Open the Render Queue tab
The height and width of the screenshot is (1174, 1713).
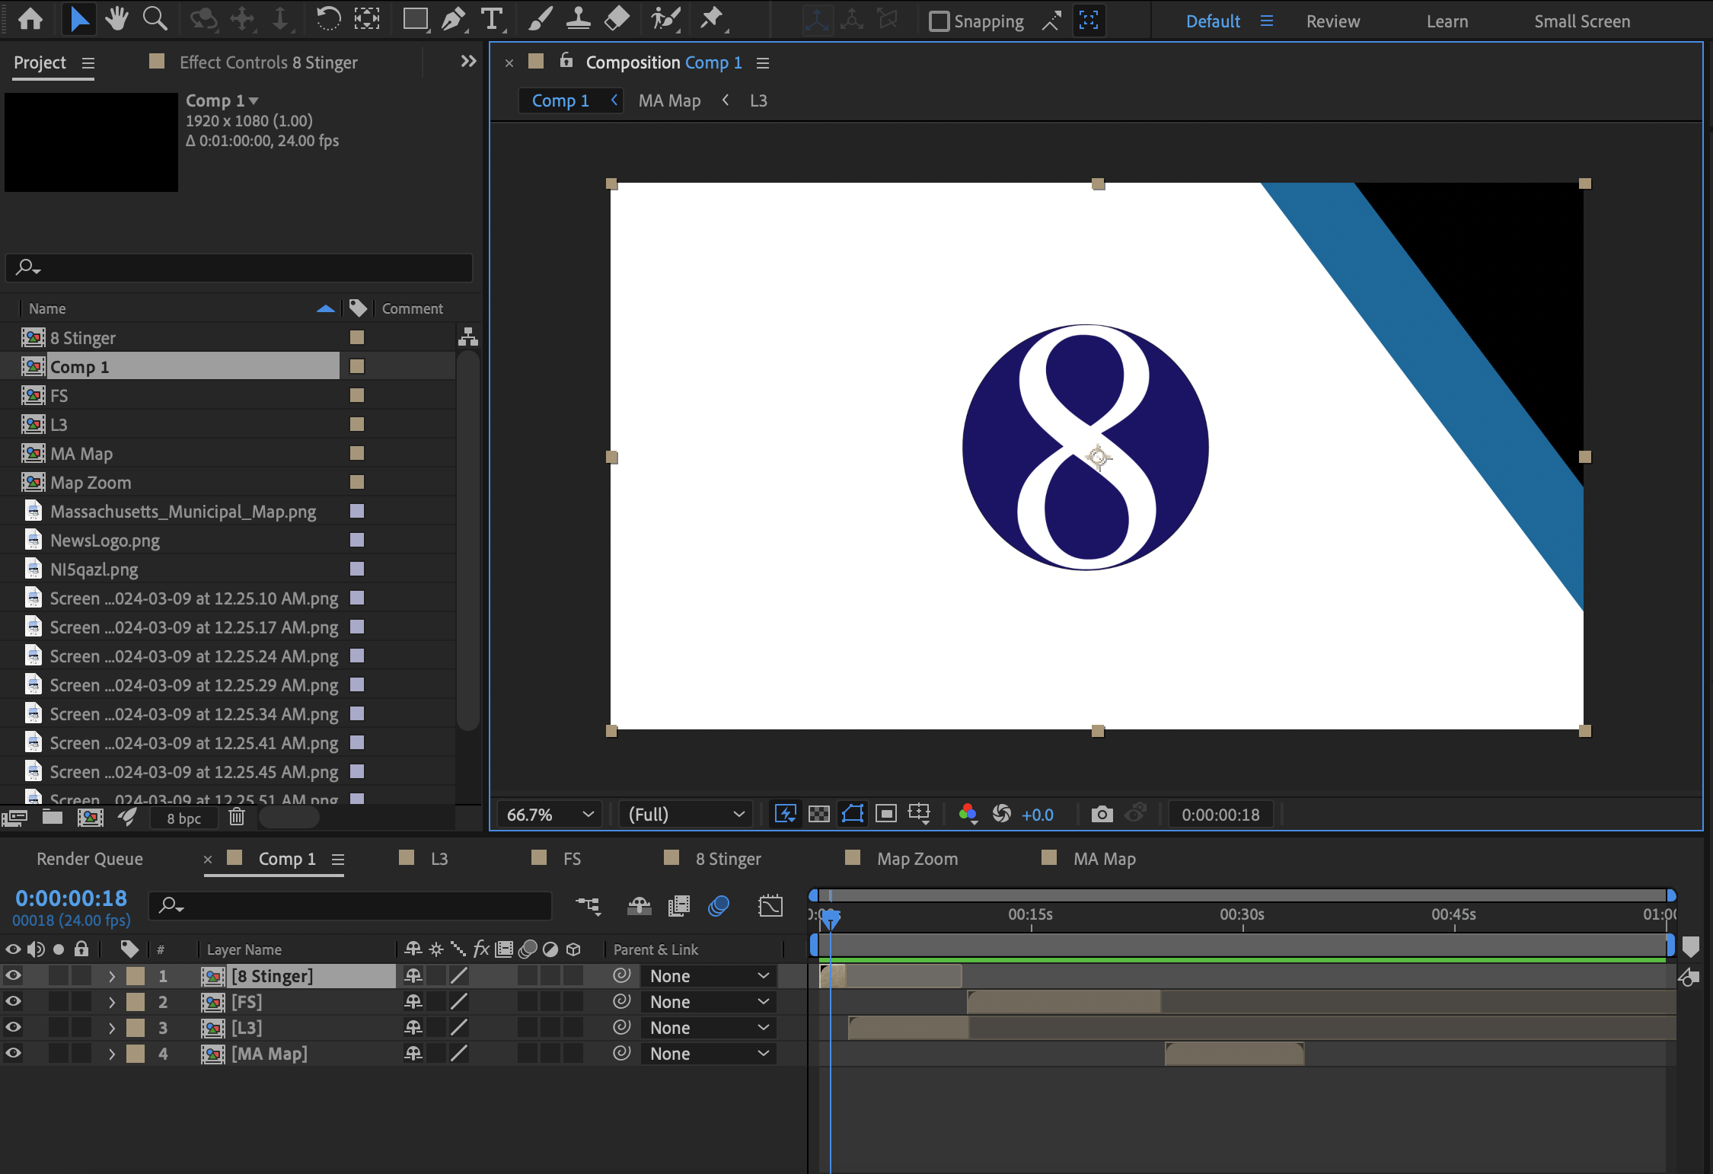pos(90,859)
